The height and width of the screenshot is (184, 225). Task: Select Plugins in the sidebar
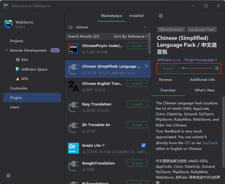[x=32, y=97]
